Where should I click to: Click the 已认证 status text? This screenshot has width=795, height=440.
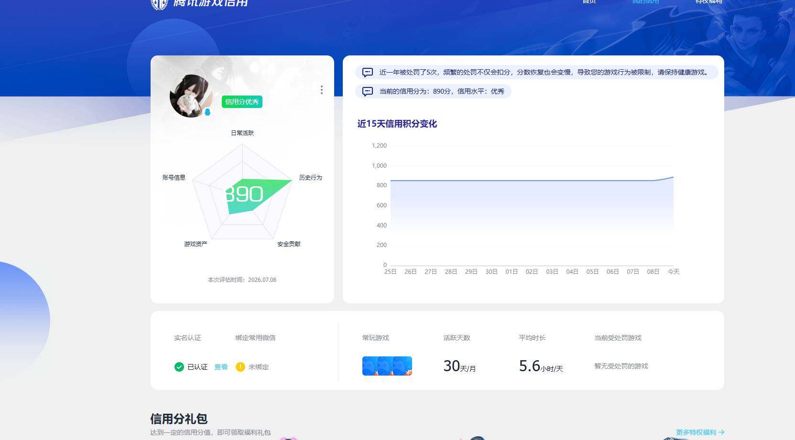[197, 367]
